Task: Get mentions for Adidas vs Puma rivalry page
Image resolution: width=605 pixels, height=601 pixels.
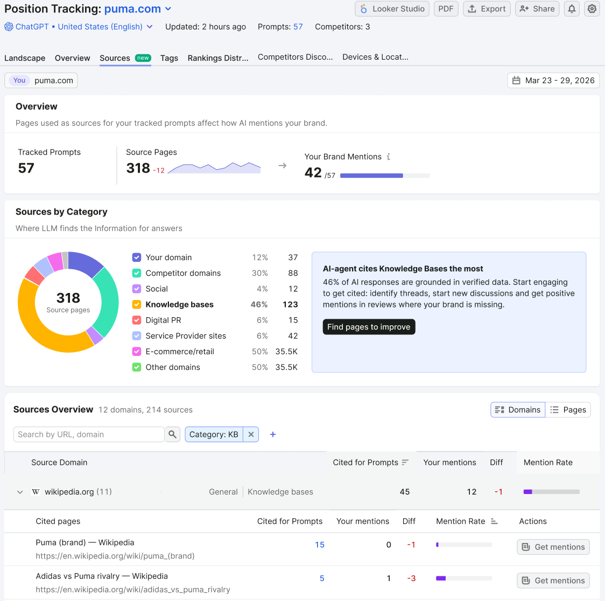Action: [x=553, y=581]
